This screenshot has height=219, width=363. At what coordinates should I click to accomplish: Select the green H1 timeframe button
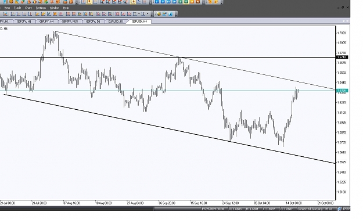click(181, 2)
